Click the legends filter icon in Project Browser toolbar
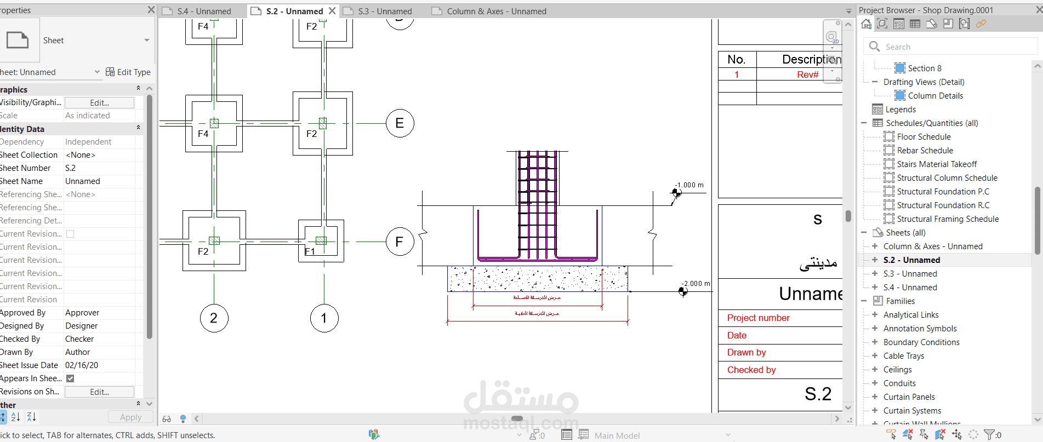This screenshot has width=1043, height=442. point(899,24)
